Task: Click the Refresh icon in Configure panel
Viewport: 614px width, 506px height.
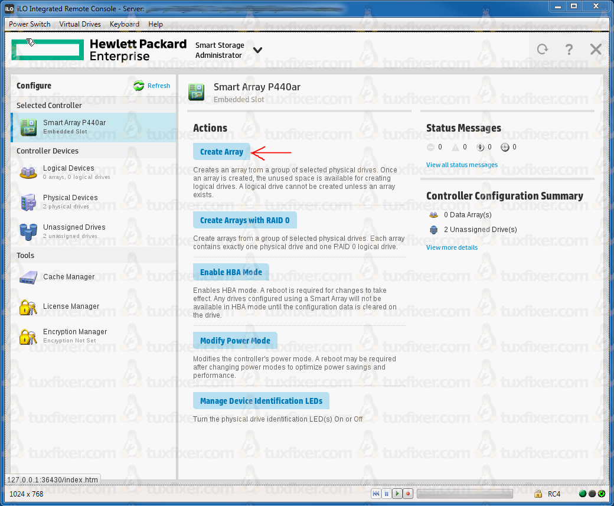Action: pyautogui.click(x=139, y=86)
